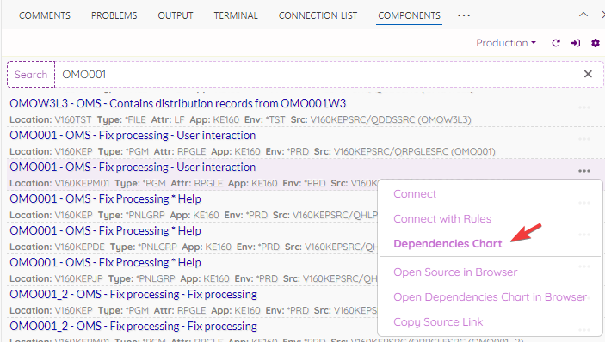Open the purple settings gear icon

[596, 43]
